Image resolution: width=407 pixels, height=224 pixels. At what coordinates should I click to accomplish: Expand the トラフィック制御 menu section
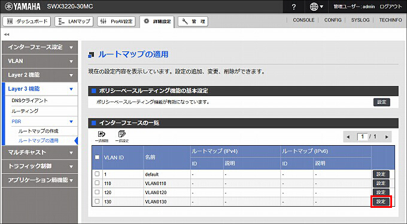click(x=40, y=166)
